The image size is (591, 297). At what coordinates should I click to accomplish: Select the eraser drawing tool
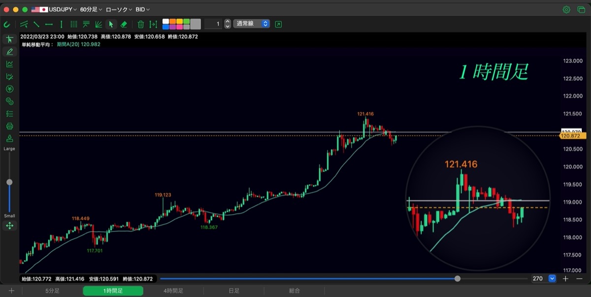click(124, 24)
